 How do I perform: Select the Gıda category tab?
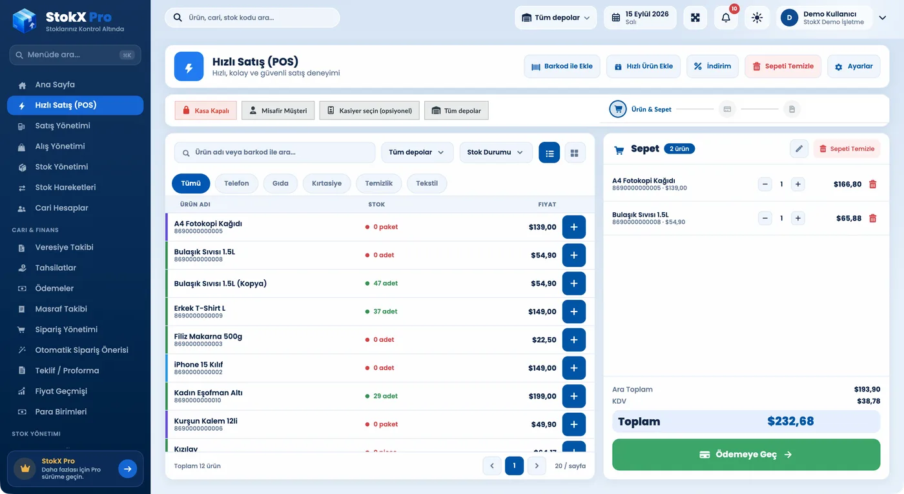click(x=280, y=183)
